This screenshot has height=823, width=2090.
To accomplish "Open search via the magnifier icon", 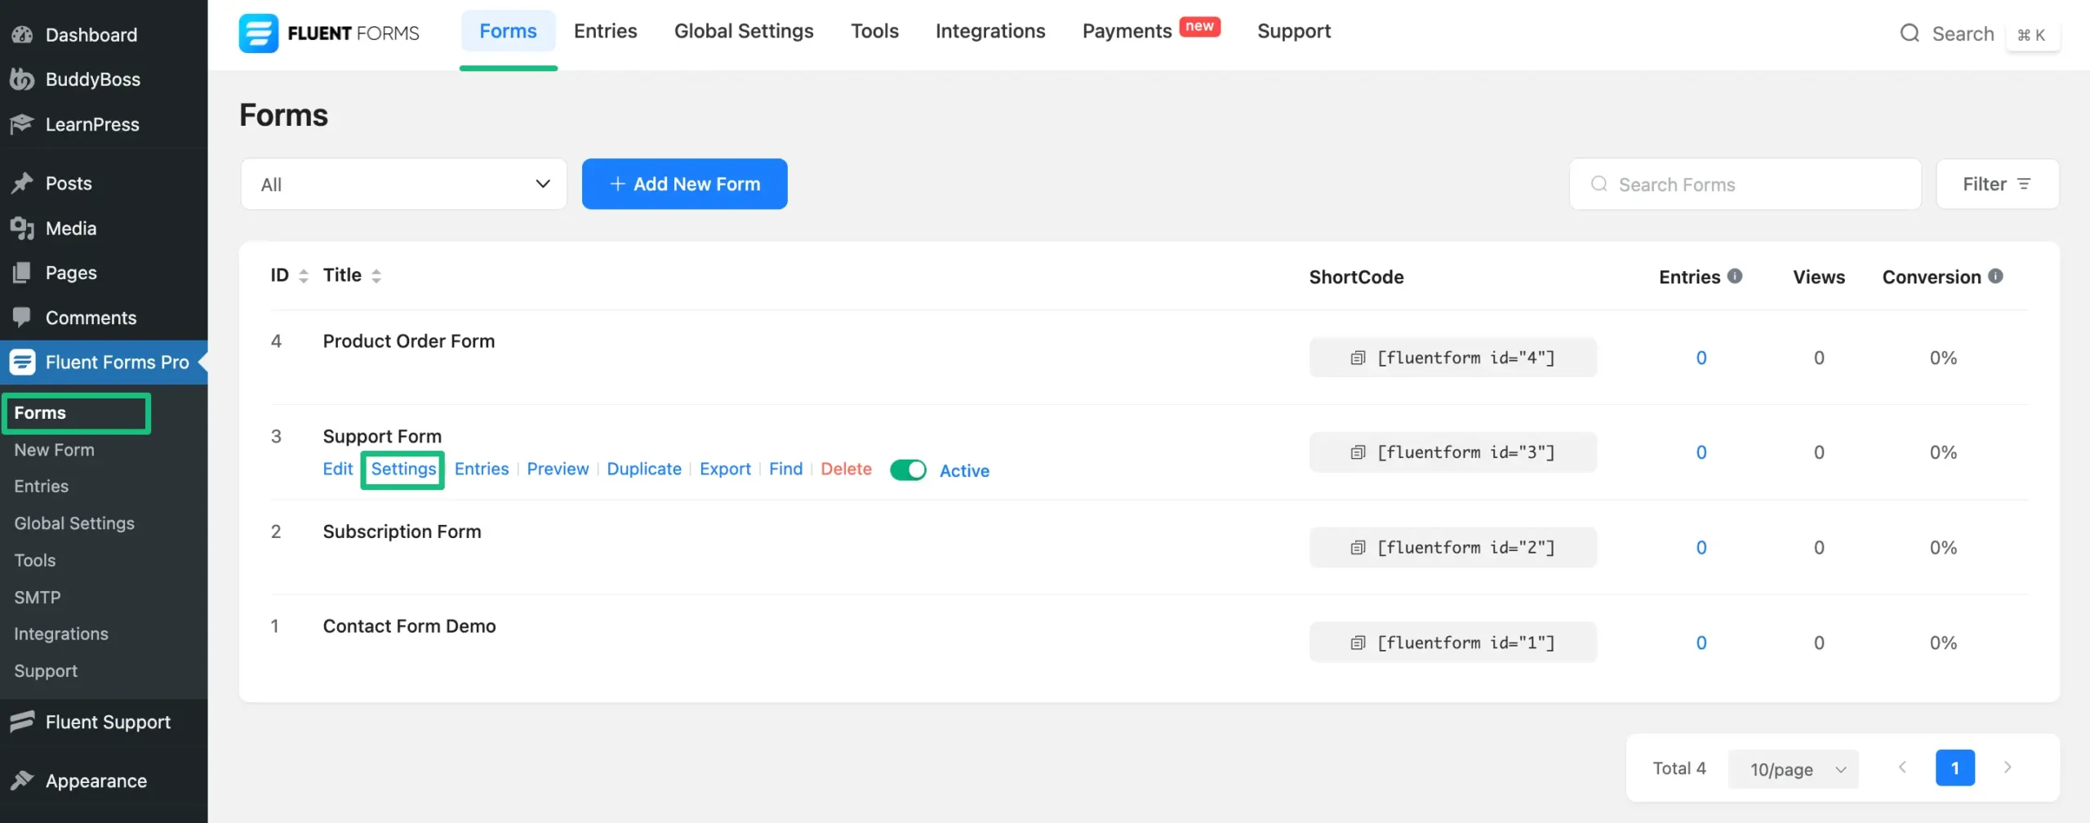I will (x=1910, y=33).
